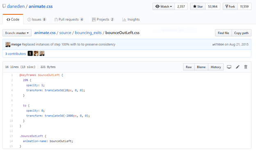Star the animate.css repository
The height and width of the screenshot is (152, 256).
coord(198,7)
